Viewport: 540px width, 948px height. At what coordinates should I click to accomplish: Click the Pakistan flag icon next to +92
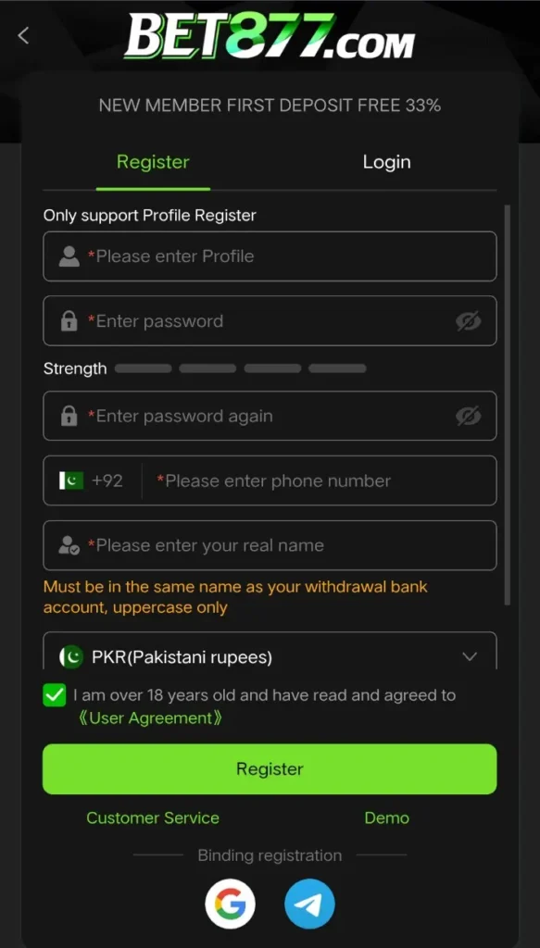[74, 480]
